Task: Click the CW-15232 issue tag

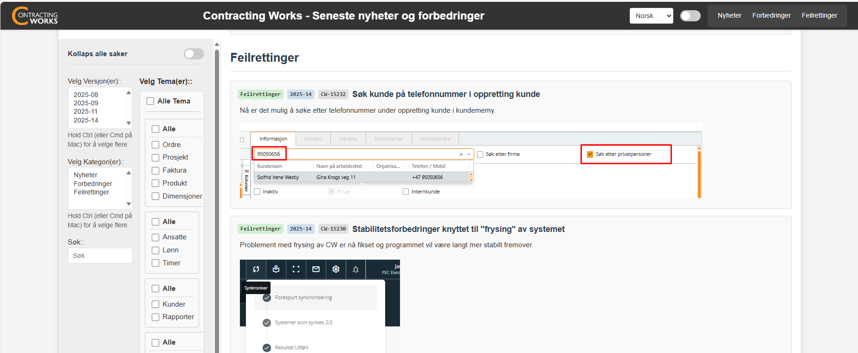Action: [333, 94]
